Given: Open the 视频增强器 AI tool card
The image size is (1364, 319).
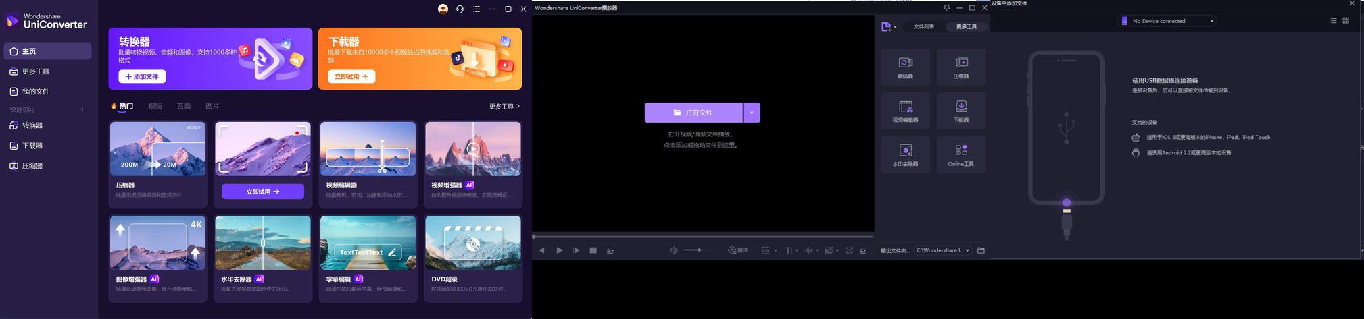Looking at the screenshot, I should [x=473, y=165].
